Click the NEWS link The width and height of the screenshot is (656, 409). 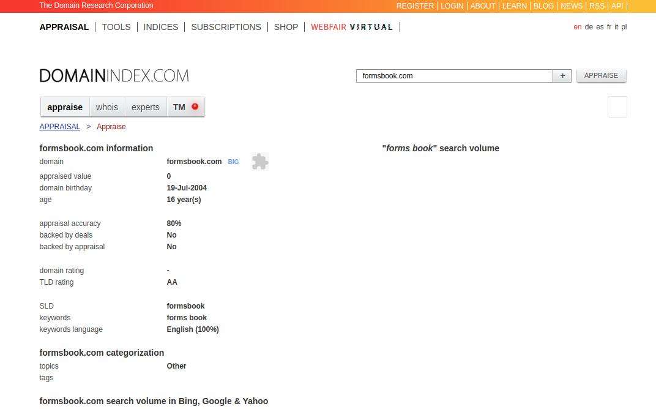[x=572, y=6]
